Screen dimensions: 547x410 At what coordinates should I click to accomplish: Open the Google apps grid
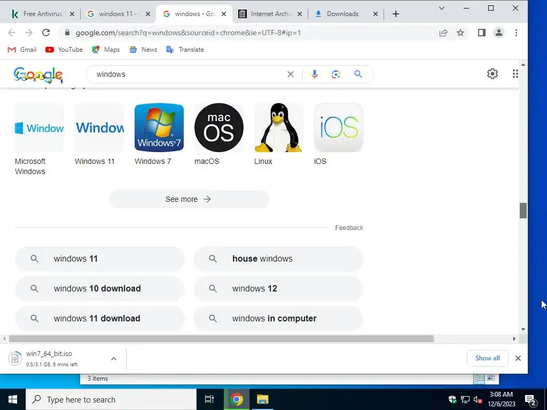(x=515, y=74)
